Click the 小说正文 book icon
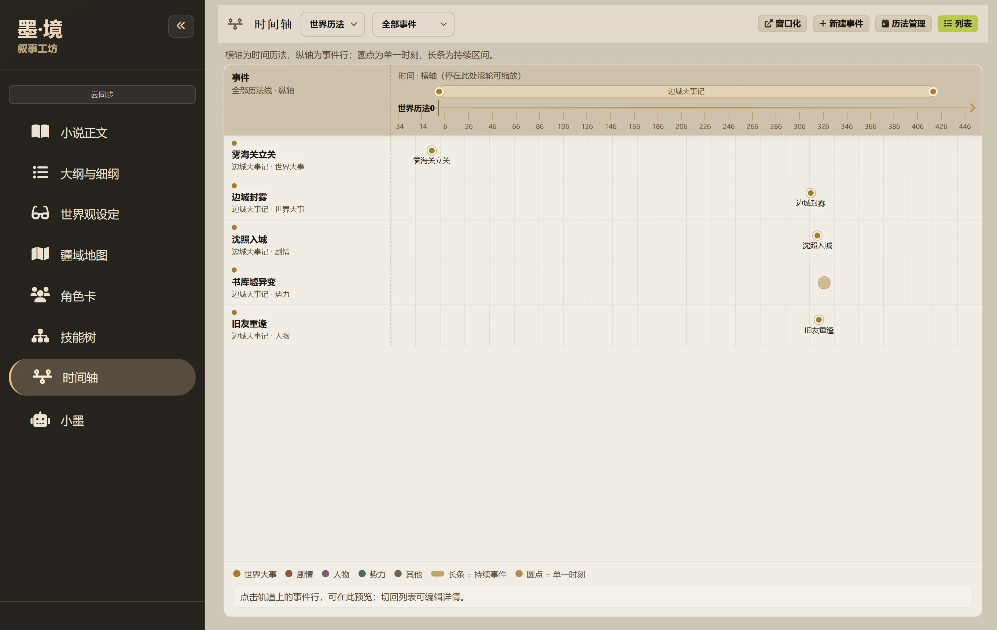 click(40, 131)
